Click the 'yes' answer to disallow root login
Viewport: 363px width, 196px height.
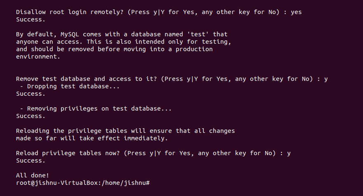pos(296,12)
